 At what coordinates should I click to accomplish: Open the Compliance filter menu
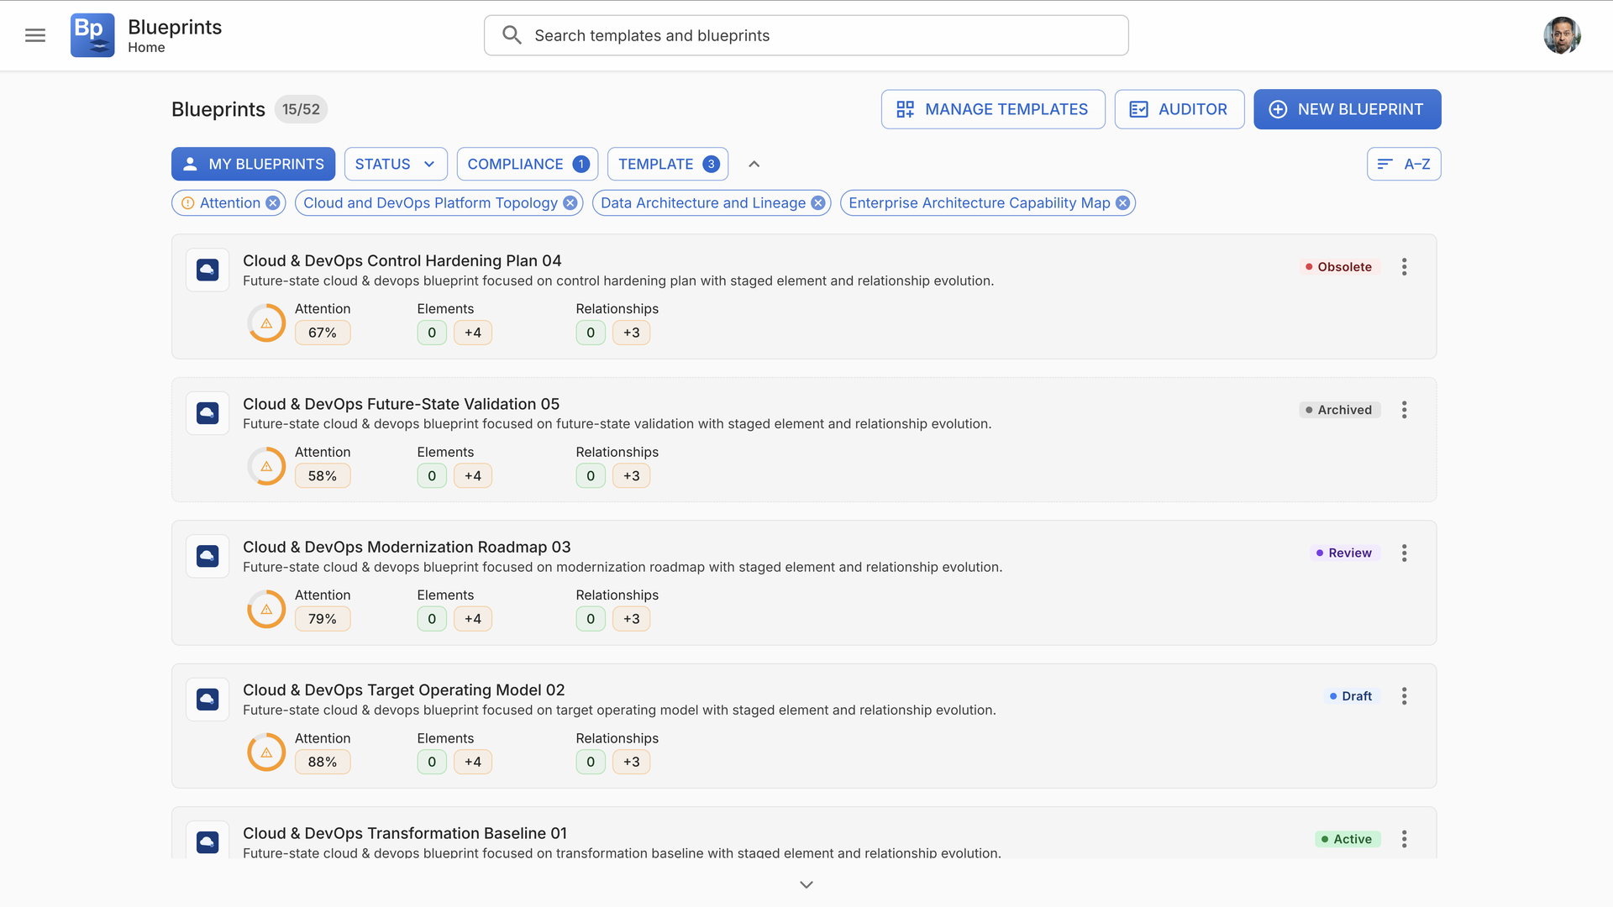[527, 164]
